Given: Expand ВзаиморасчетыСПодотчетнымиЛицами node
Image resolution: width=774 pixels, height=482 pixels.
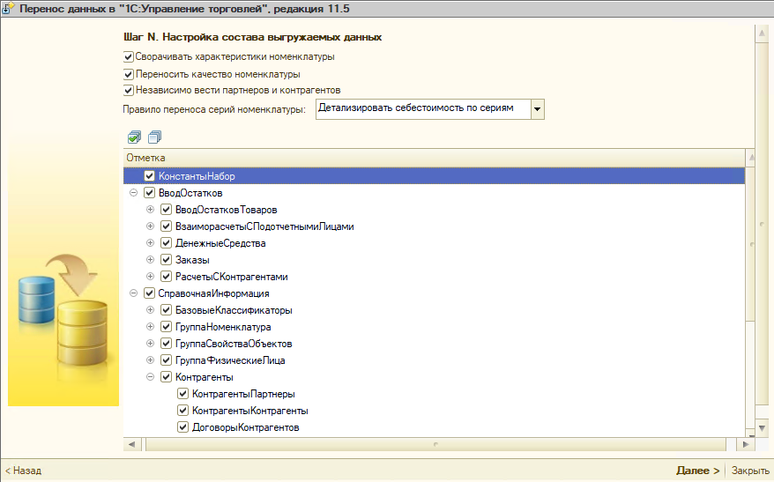Looking at the screenshot, I should click(x=150, y=226).
